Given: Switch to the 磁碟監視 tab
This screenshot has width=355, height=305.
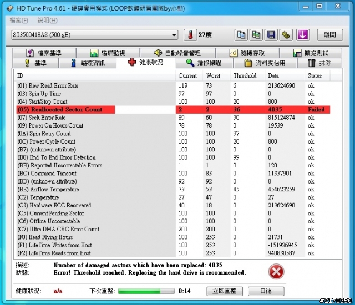Looking at the screenshot, I should [x=108, y=53].
